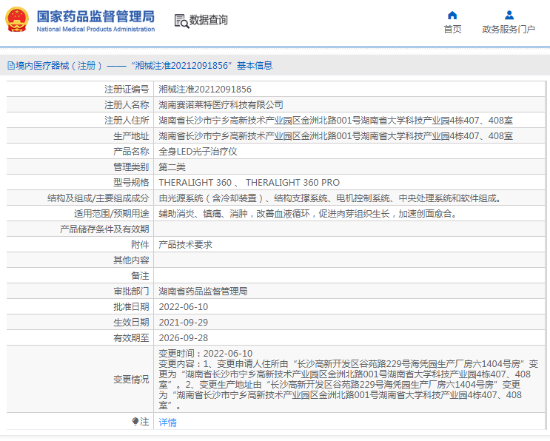Viewport: 550px width, 441px height.
Task: Open the 产品技术要求 attachment
Action: [x=185, y=245]
